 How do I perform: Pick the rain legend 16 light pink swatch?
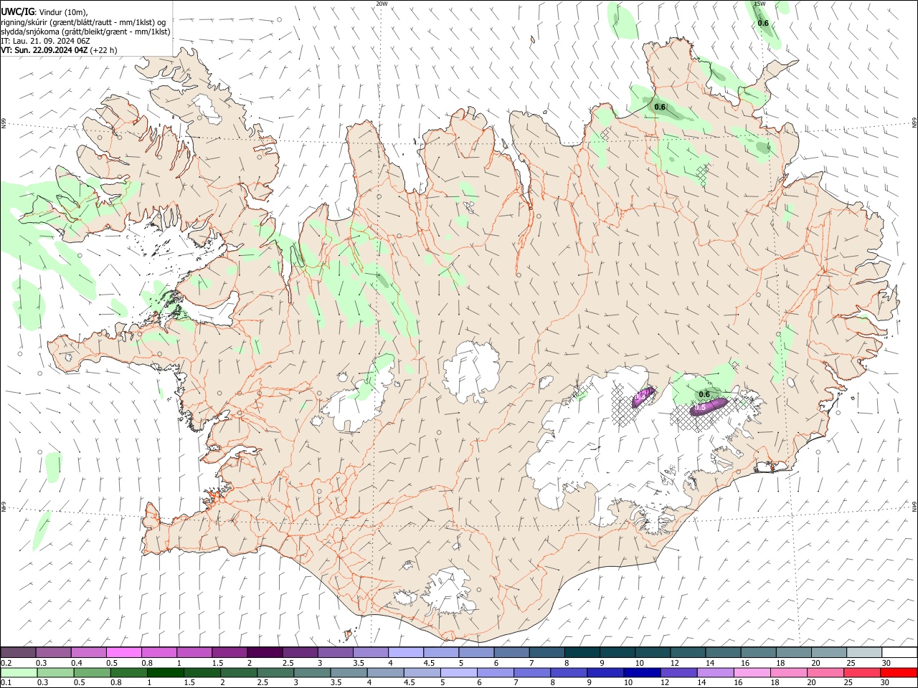pos(751,672)
